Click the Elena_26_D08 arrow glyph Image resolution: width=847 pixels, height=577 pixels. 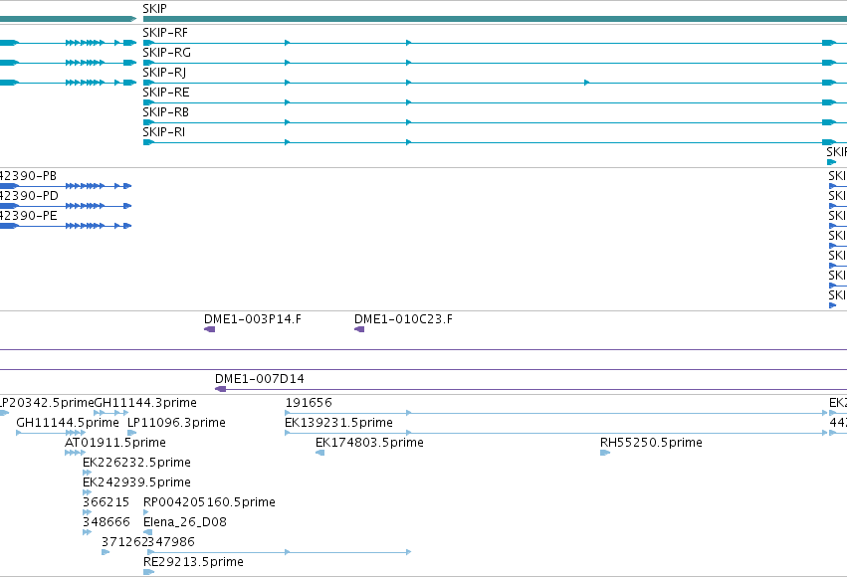(147, 532)
